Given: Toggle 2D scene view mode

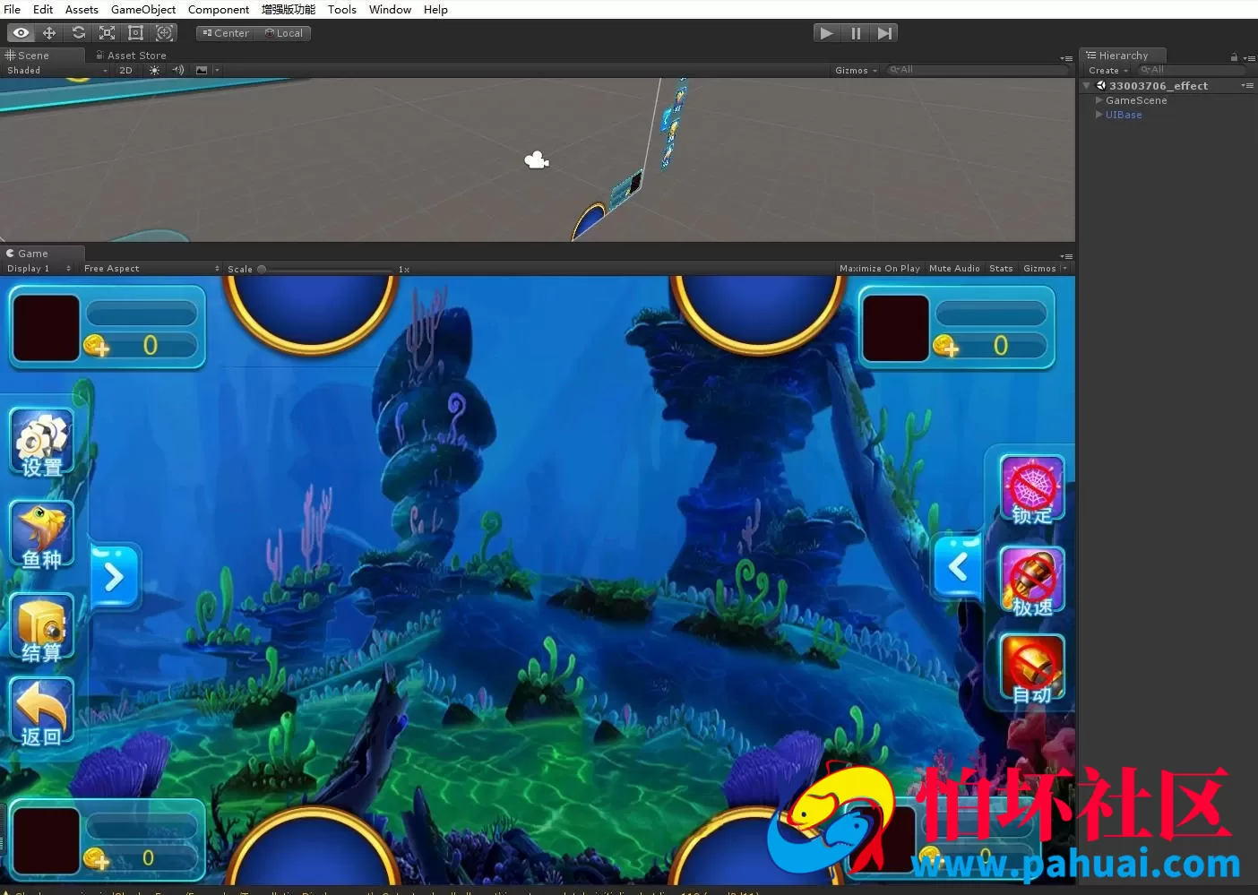Looking at the screenshot, I should (x=125, y=70).
